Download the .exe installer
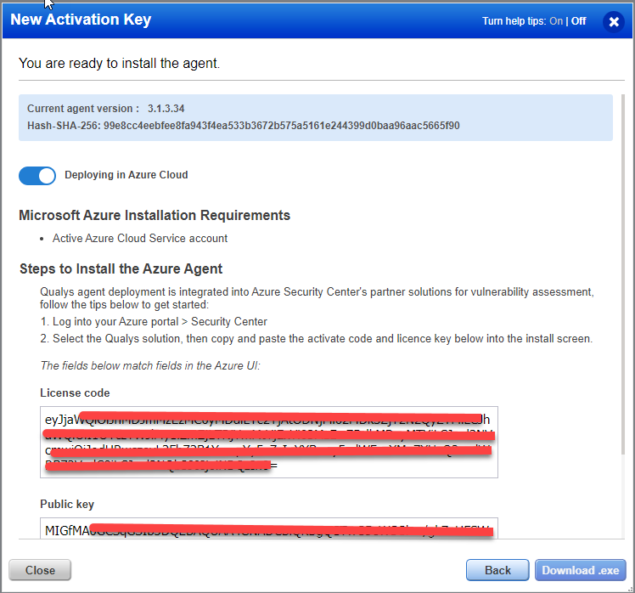The image size is (635, 593). [581, 570]
